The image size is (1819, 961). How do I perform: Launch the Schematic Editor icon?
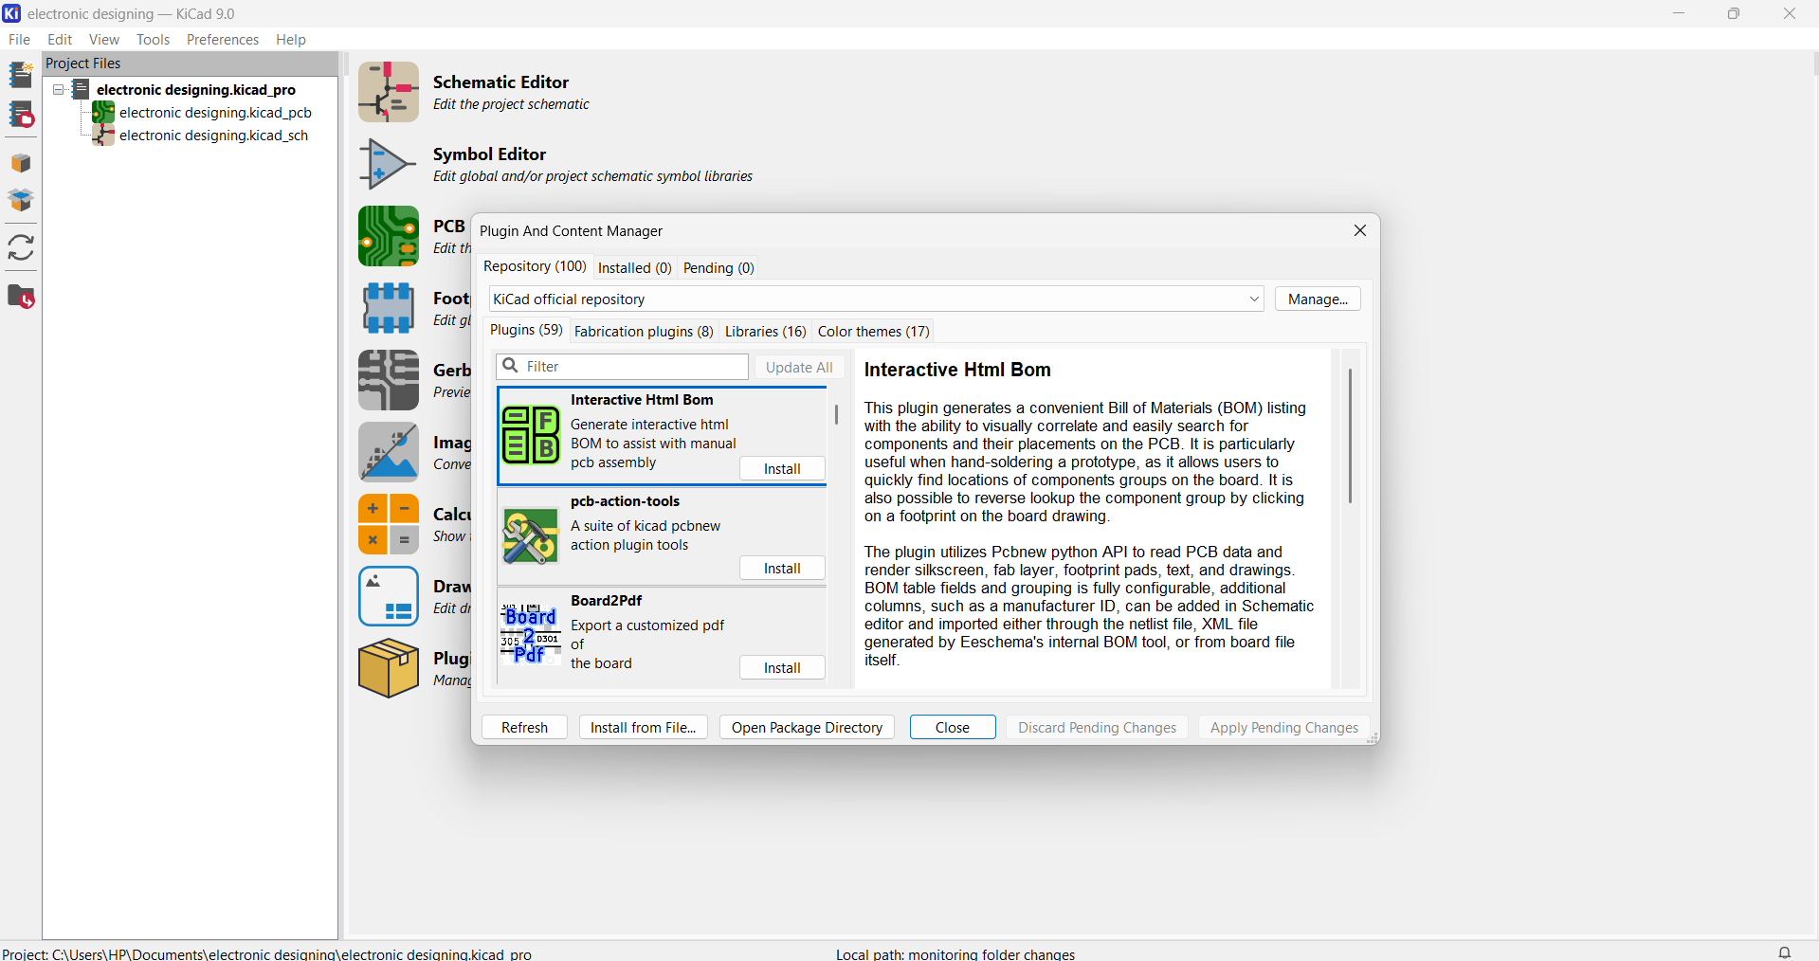[x=389, y=92]
